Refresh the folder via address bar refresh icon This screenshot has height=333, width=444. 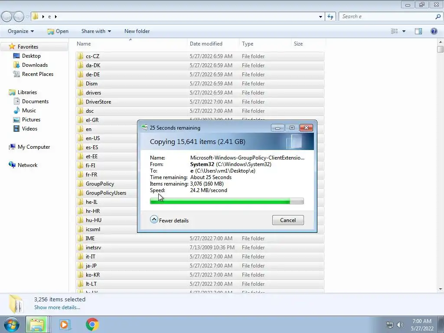pyautogui.click(x=330, y=17)
